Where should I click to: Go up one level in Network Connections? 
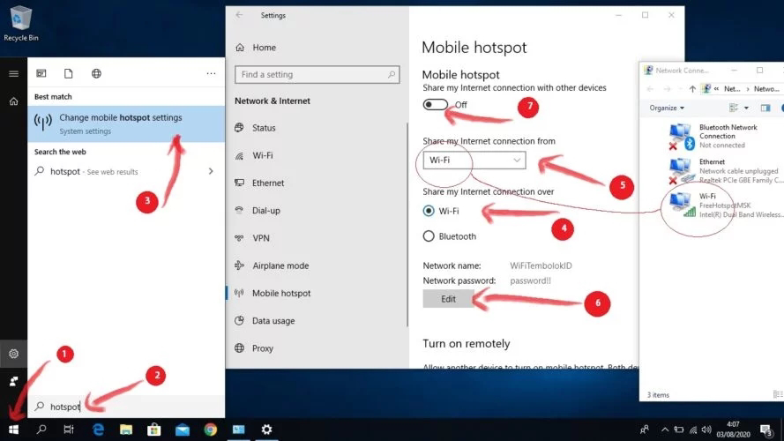(x=692, y=89)
